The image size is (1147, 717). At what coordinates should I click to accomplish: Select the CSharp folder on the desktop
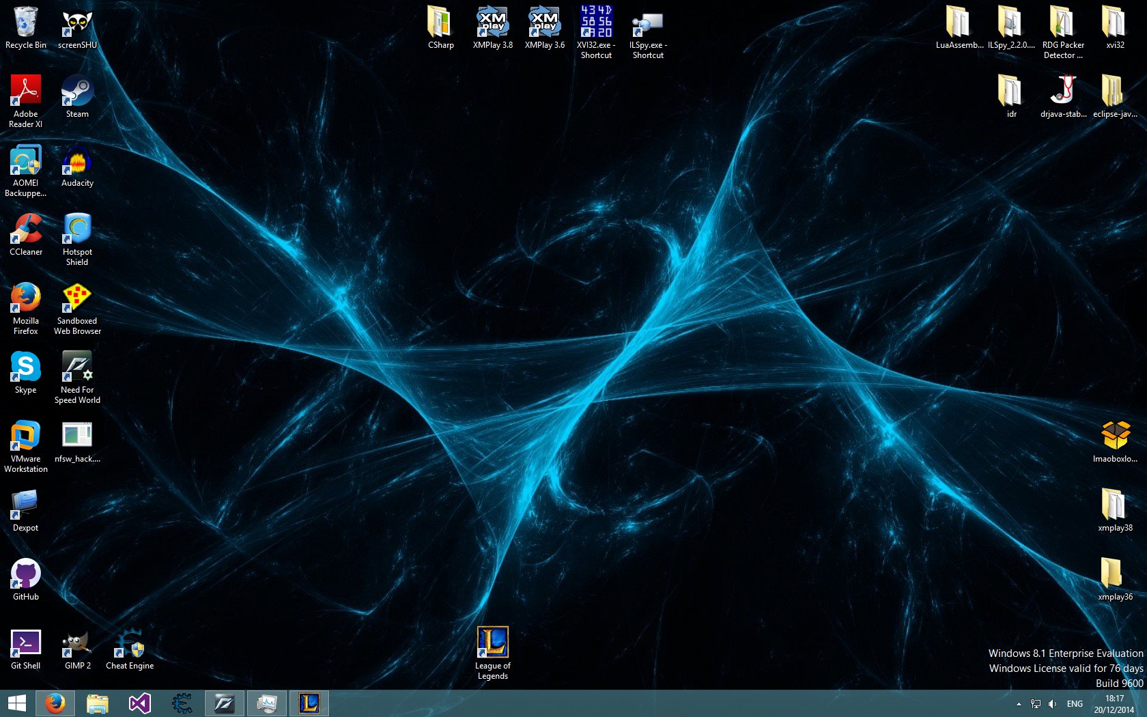click(x=440, y=28)
